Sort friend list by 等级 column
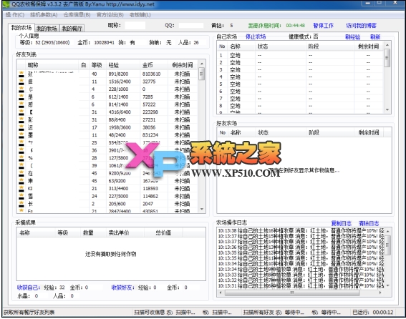 [97, 65]
